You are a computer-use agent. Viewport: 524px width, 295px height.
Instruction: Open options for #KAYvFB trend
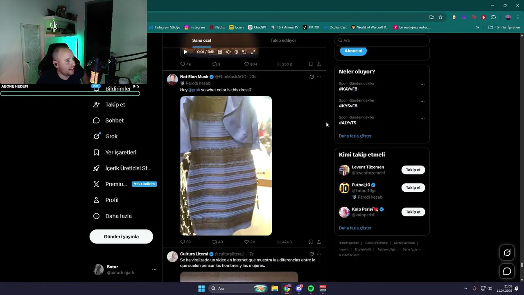tap(422, 85)
